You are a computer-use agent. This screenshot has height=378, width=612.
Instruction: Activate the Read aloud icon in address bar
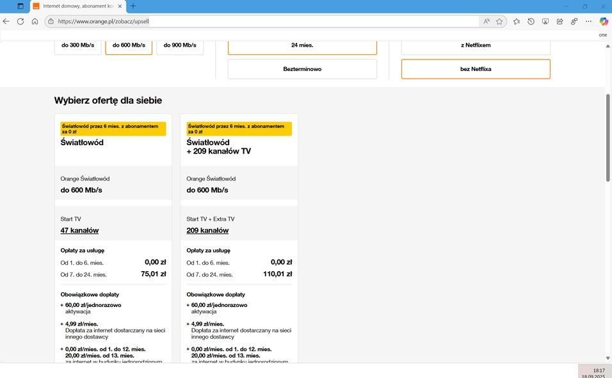click(x=487, y=21)
